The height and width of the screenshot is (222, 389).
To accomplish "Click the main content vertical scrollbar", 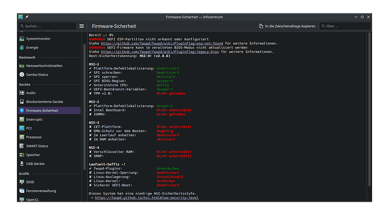I will [369, 110].
